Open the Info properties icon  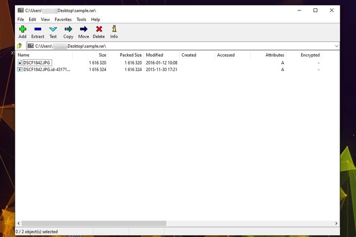114,30
